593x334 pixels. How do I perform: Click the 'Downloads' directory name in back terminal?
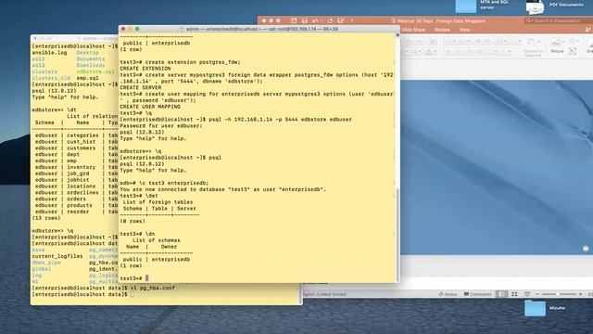(91, 65)
